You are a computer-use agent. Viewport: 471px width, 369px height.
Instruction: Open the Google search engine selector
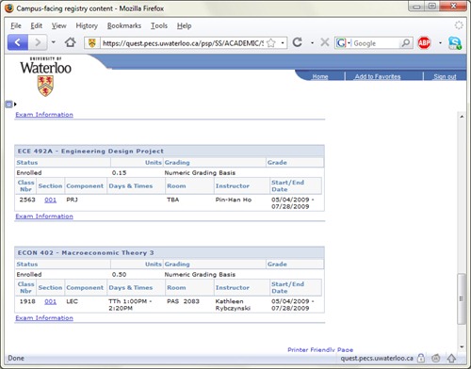pos(343,43)
